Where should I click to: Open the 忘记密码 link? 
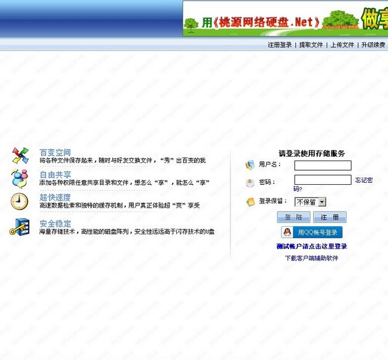(364, 180)
